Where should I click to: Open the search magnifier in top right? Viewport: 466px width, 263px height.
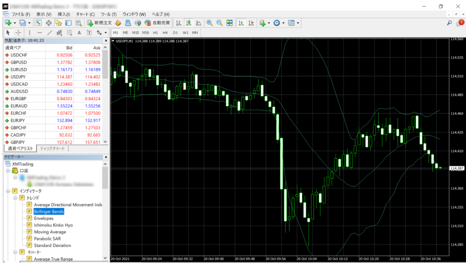click(x=449, y=23)
